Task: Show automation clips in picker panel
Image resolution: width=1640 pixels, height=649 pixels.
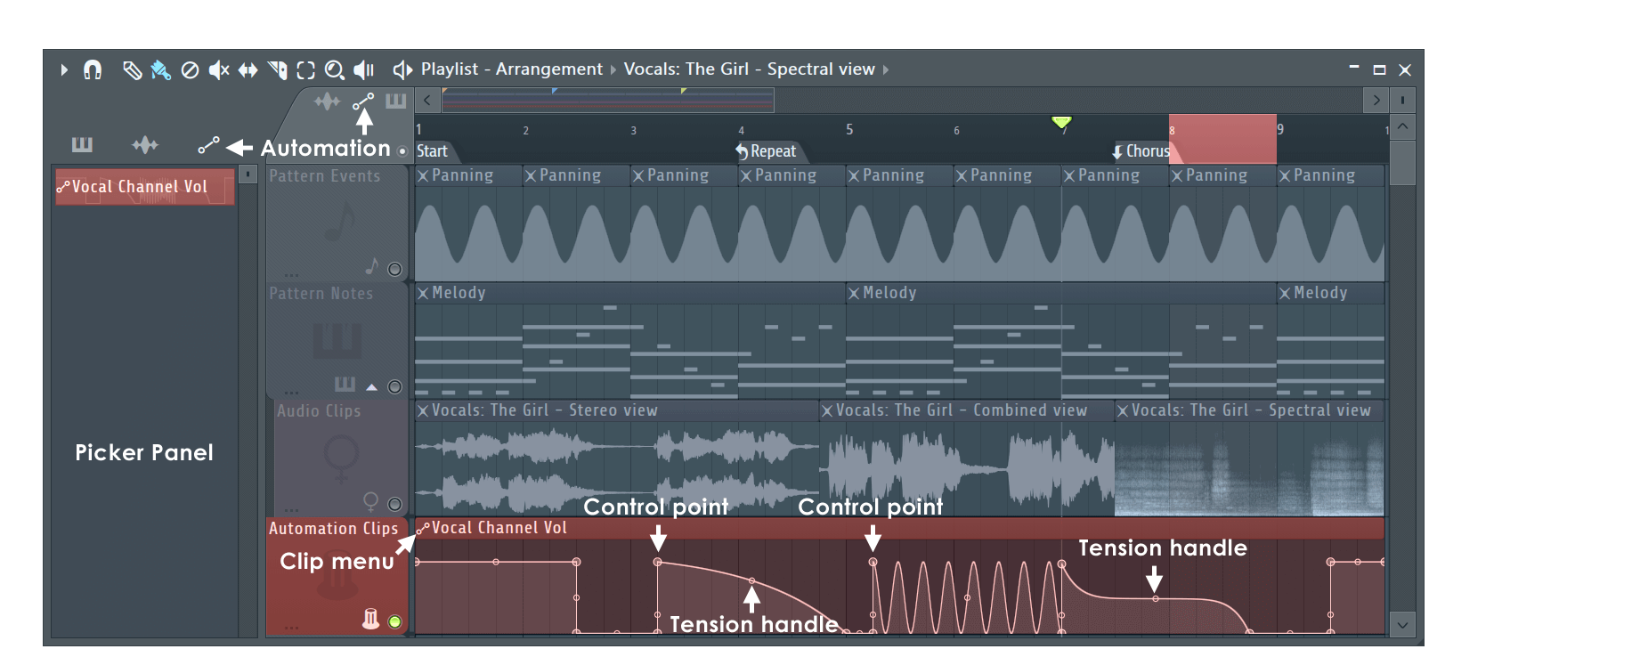Action: coord(208,145)
